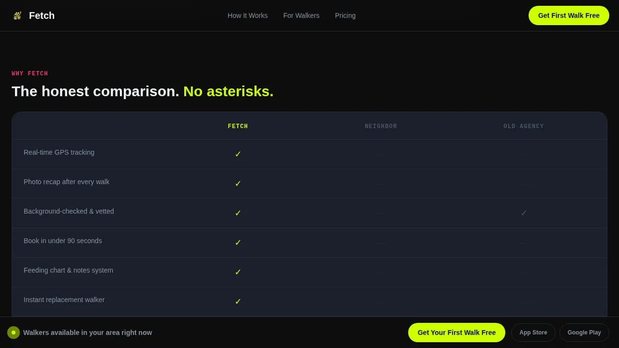The width and height of the screenshot is (619, 348).
Task: Click Fetch checkmark for Background-checked & vetted
Action: click(x=238, y=213)
